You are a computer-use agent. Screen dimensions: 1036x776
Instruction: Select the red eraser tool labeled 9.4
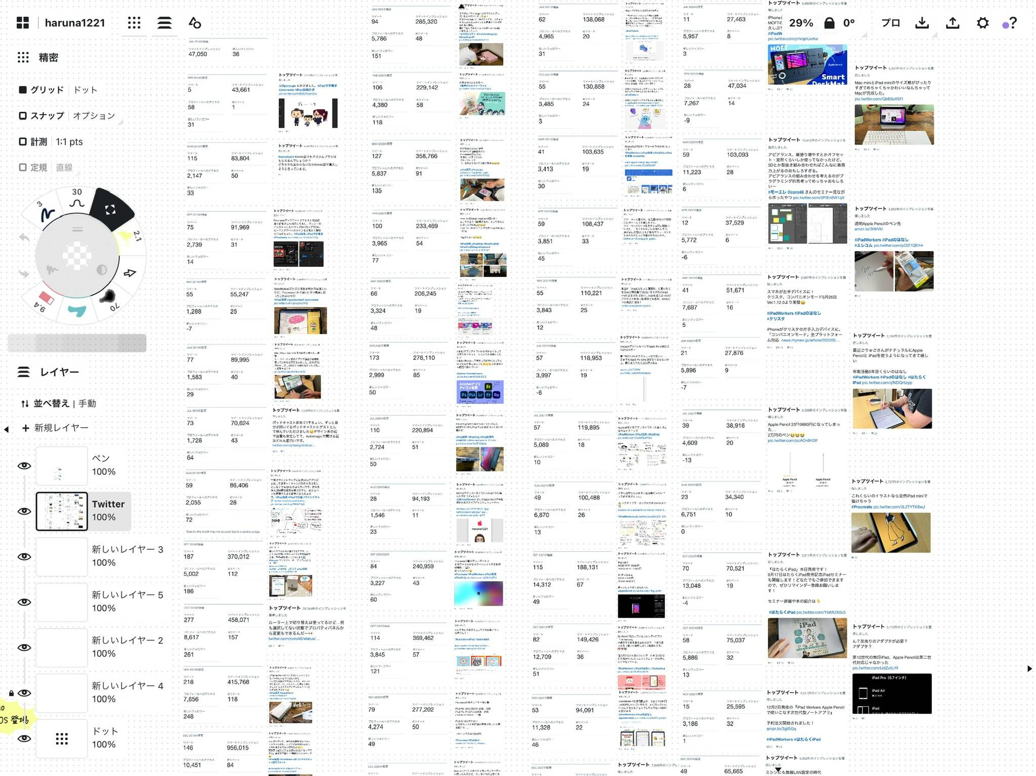[45, 299]
